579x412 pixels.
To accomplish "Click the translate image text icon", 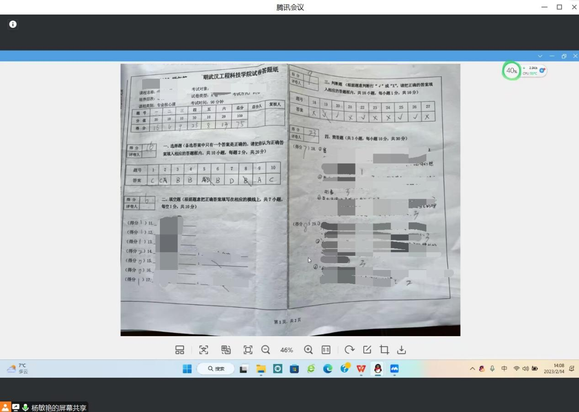I will point(226,350).
